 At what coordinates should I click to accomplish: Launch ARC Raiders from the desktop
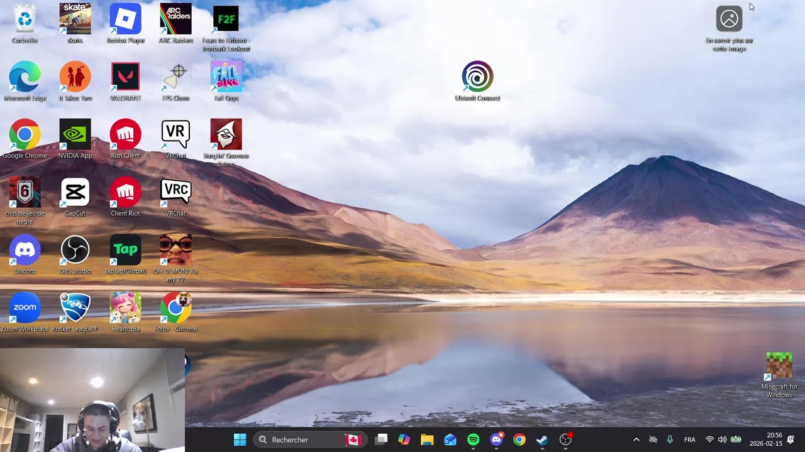click(175, 24)
